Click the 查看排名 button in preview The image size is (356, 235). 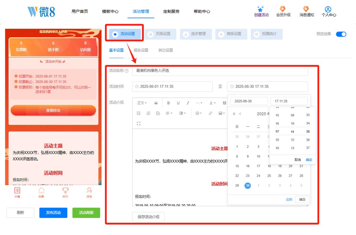[x=53, y=110]
